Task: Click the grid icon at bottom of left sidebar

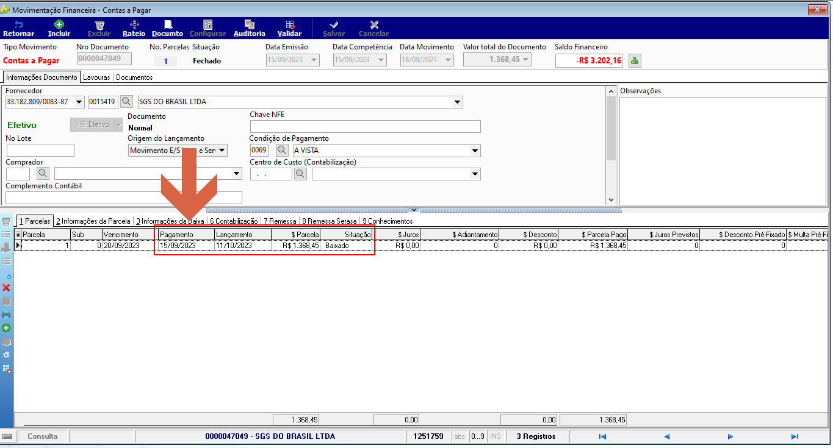Action: (x=7, y=368)
